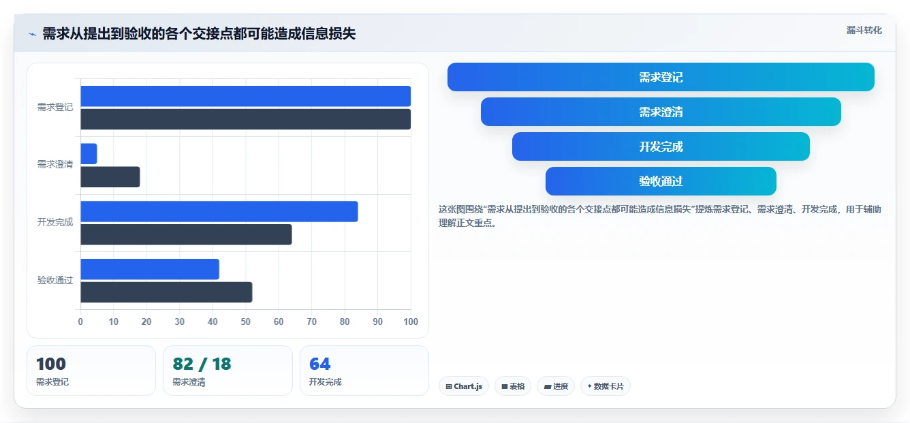Open the 64 开发完成 stat card

click(364, 371)
